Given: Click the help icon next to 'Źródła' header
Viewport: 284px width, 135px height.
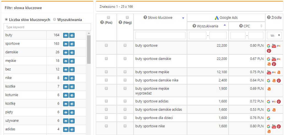Looking at the screenshot, I should [x=269, y=18].
